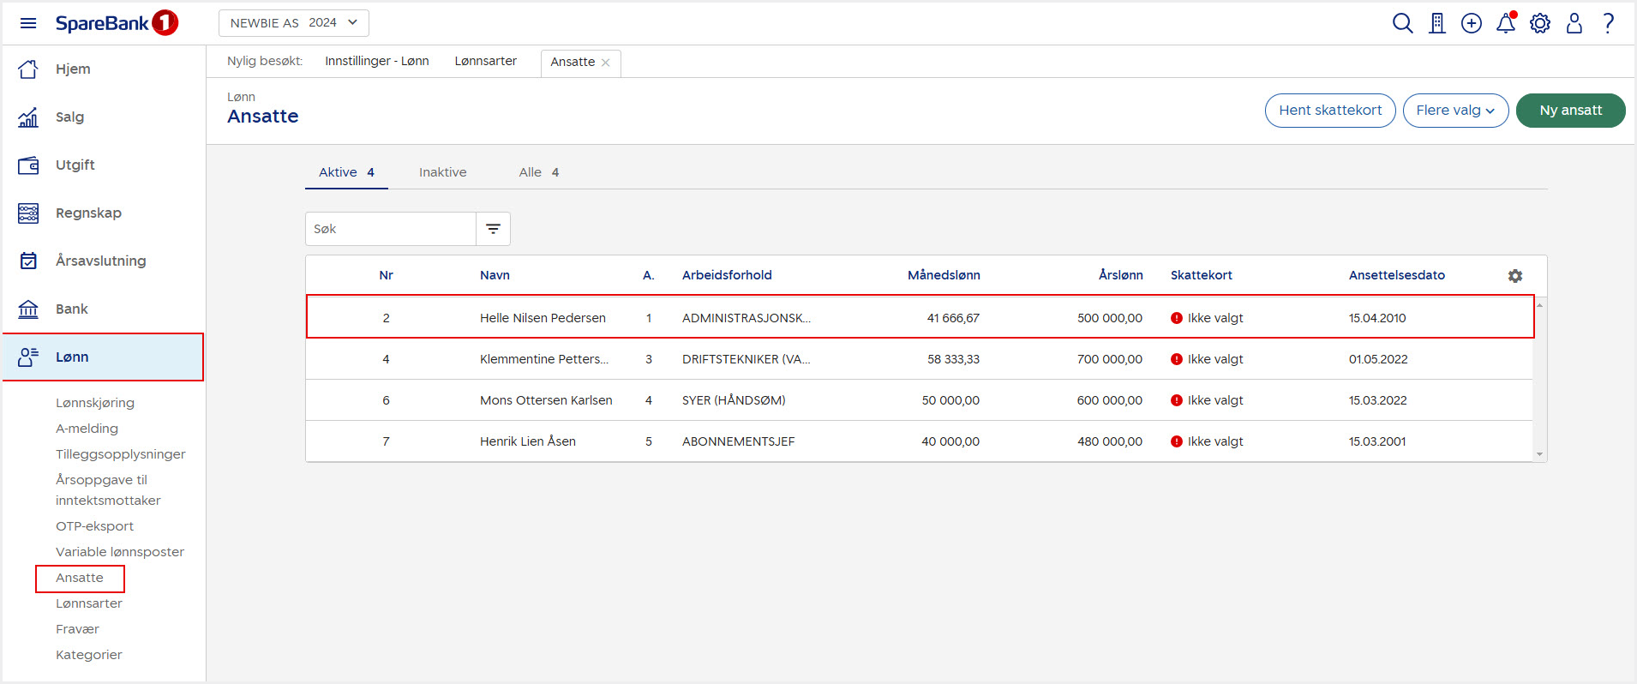Select the Alle tab
This screenshot has width=1637, height=684.
pos(538,172)
